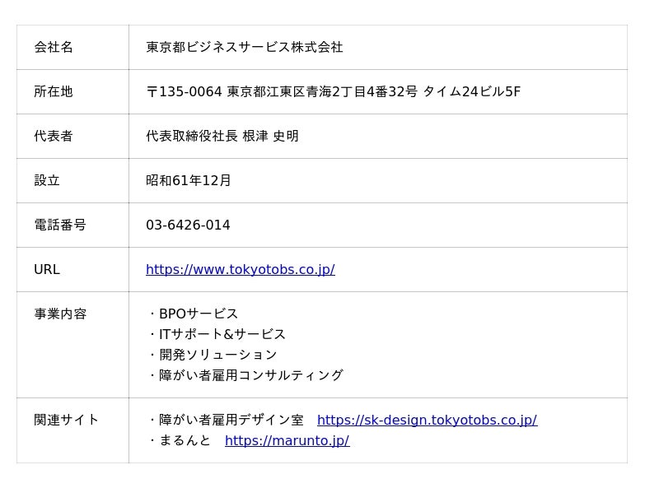Click the まるんと site name text

pos(185,441)
